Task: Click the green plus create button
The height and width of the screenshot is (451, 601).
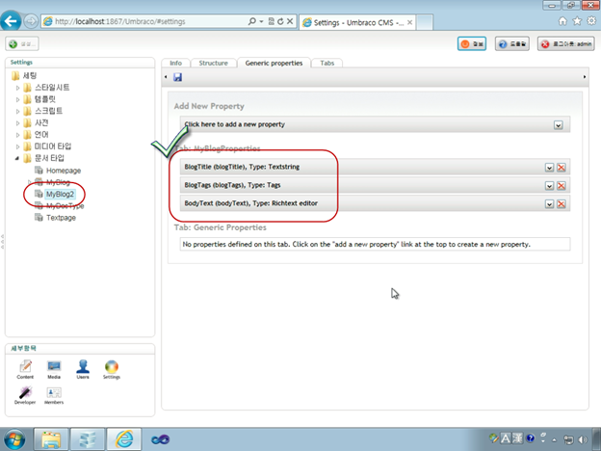Action: pos(22,44)
